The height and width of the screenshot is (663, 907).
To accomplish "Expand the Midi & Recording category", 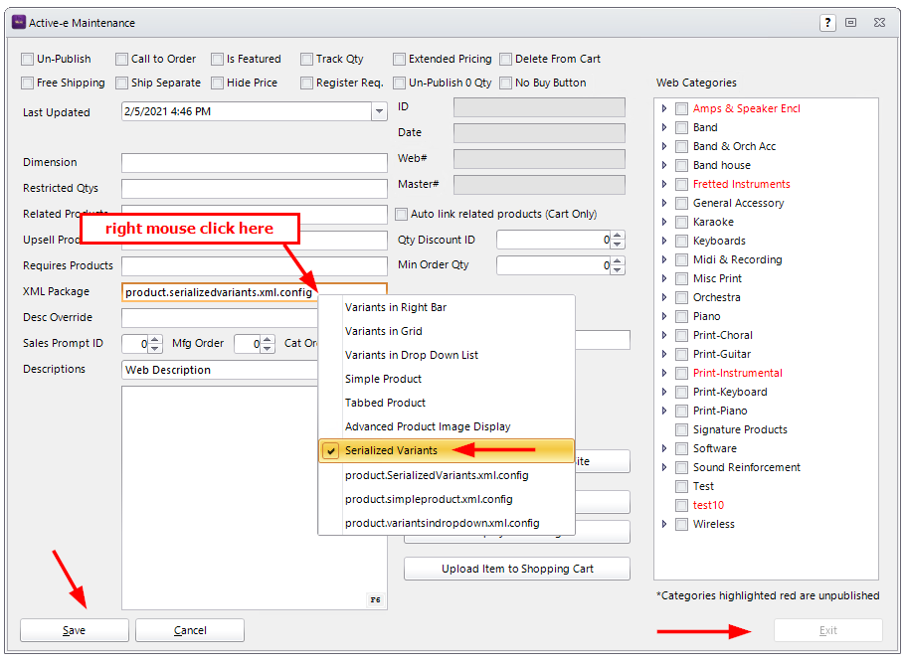I will pyautogui.click(x=664, y=259).
